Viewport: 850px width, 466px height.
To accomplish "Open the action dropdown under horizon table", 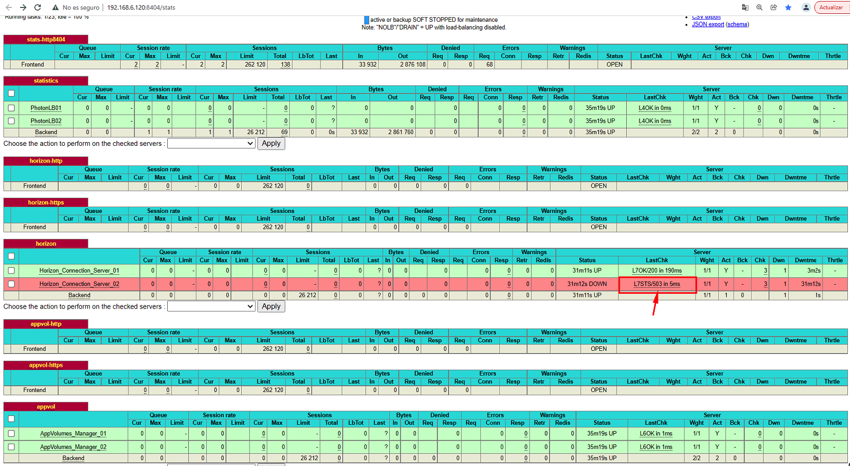I will tap(211, 306).
